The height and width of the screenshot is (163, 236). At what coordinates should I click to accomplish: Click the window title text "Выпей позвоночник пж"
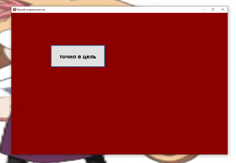(31, 10)
